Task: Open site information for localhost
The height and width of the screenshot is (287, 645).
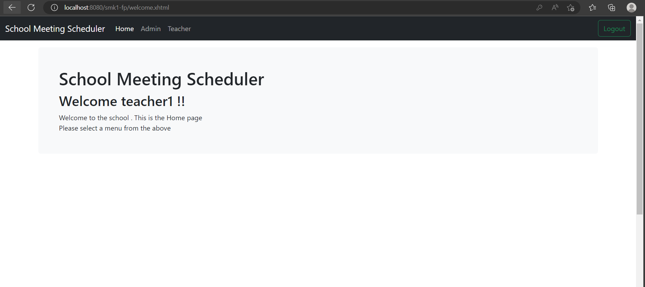Action: [x=54, y=7]
